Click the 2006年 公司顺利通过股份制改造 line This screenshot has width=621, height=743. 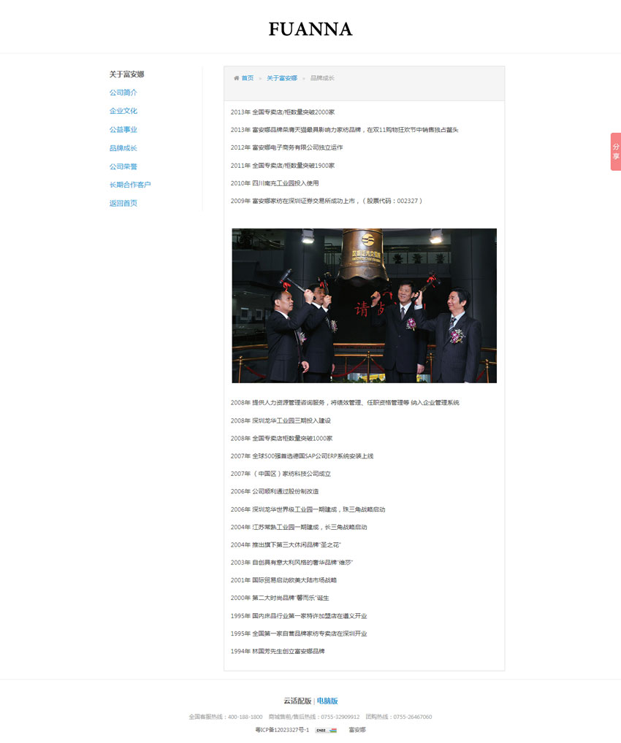pyautogui.click(x=275, y=492)
